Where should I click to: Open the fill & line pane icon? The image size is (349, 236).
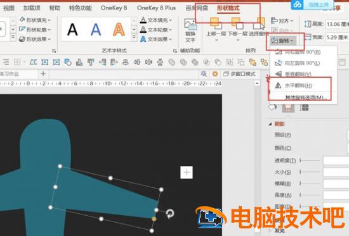pyautogui.click(x=272, y=108)
